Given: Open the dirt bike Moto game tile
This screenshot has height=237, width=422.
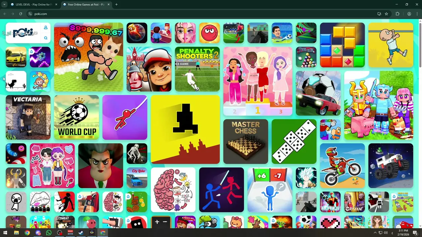Looking at the screenshot, I should pyautogui.click(x=342, y=166).
